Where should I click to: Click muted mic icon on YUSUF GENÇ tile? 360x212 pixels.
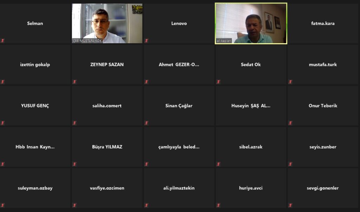(2, 123)
